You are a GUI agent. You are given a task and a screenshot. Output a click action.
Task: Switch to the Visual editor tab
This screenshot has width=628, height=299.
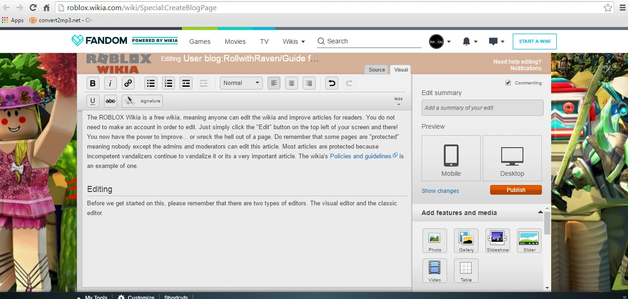point(401,70)
